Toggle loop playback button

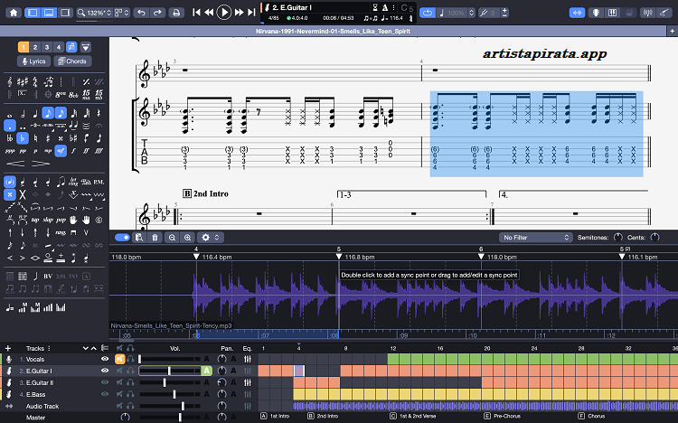coord(428,13)
